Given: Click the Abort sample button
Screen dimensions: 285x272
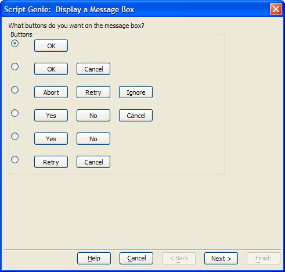Looking at the screenshot, I should pyautogui.click(x=51, y=92).
